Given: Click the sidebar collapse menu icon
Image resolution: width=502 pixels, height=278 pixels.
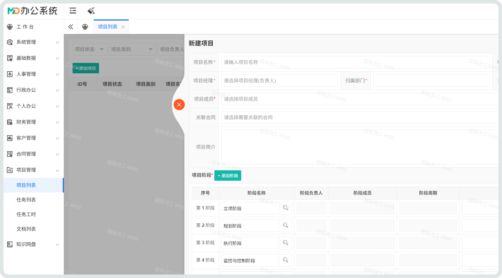Looking at the screenshot, I should click(x=73, y=11).
